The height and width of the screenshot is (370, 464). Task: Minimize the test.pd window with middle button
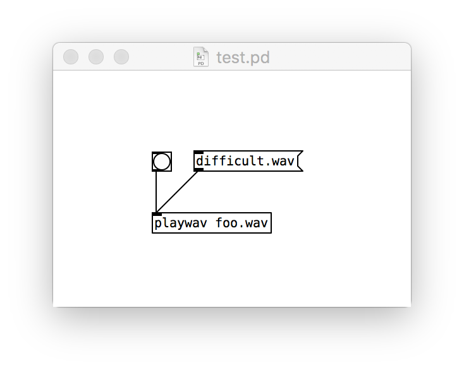pyautogui.click(x=96, y=57)
